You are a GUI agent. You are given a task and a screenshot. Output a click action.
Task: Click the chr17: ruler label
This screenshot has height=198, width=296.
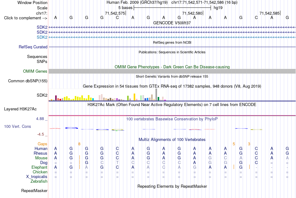click(41, 13)
